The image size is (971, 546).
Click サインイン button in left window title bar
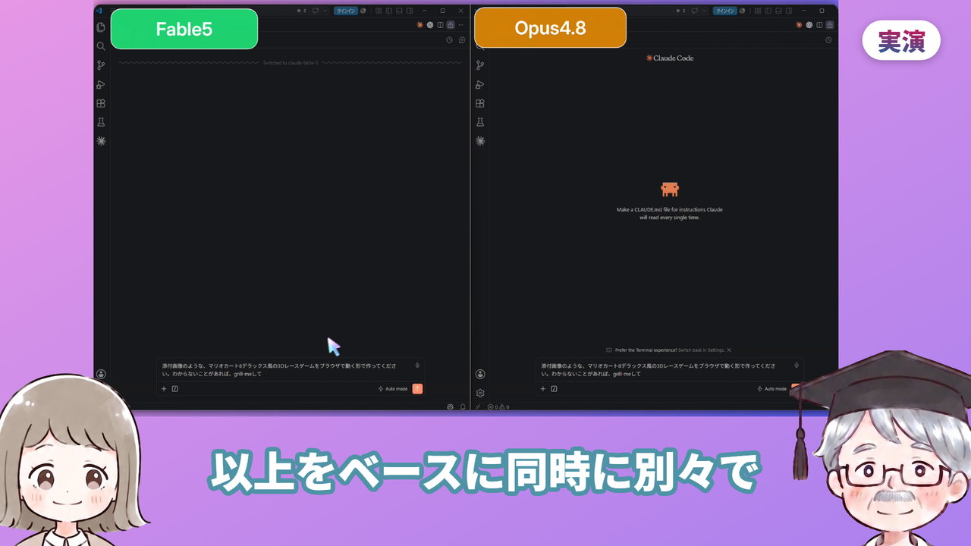tap(346, 11)
